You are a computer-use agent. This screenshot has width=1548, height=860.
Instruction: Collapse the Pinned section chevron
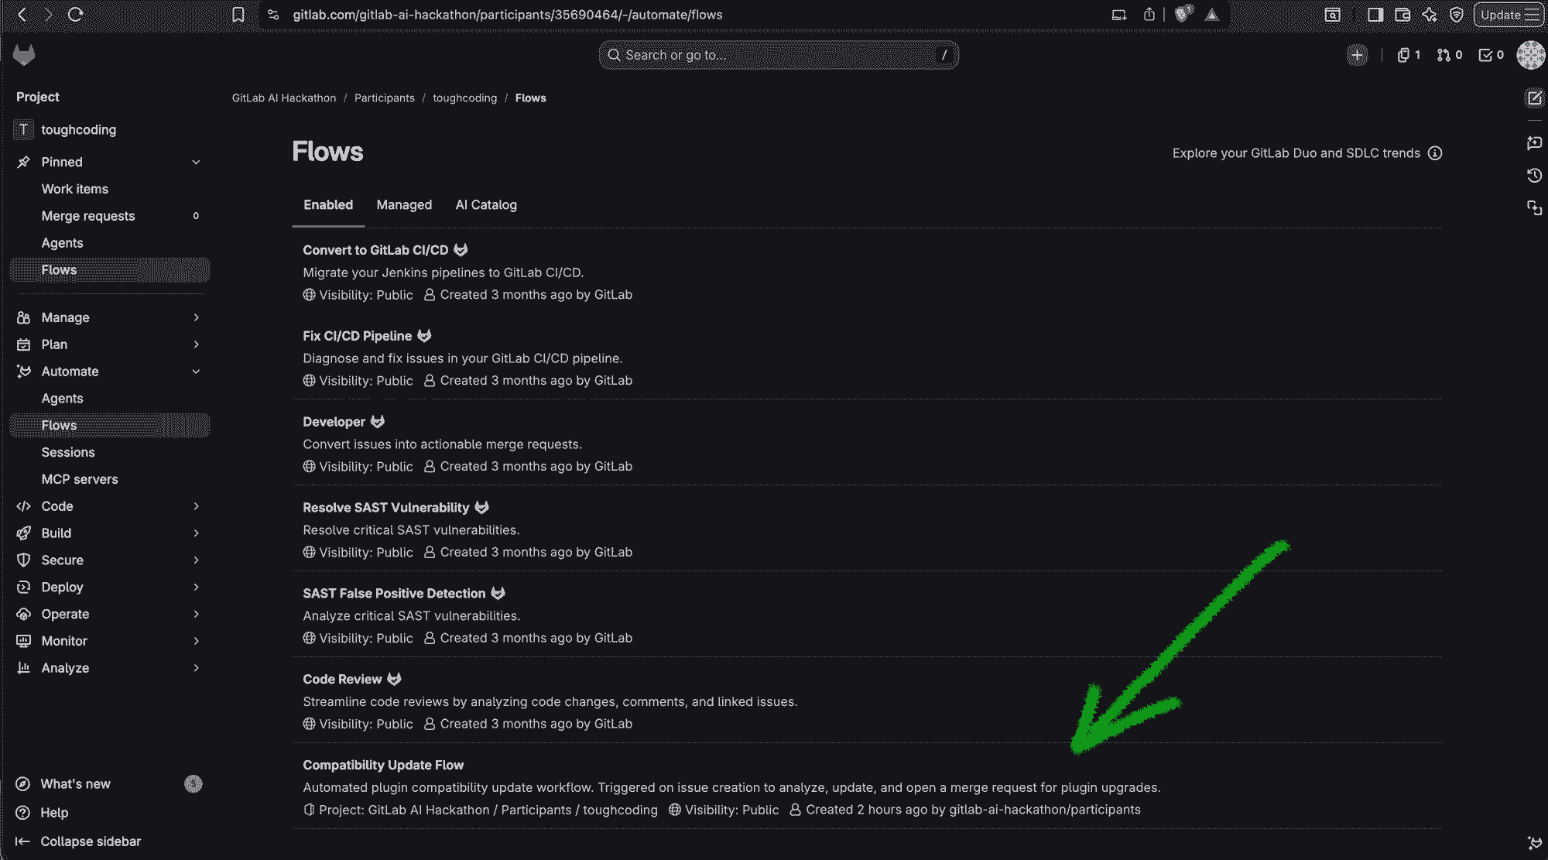click(x=196, y=163)
